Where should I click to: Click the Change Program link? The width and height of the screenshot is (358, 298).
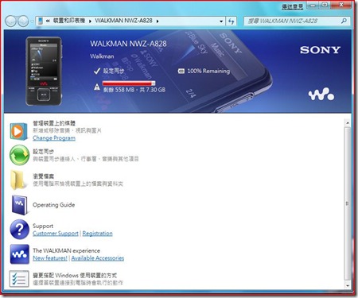[x=54, y=138]
